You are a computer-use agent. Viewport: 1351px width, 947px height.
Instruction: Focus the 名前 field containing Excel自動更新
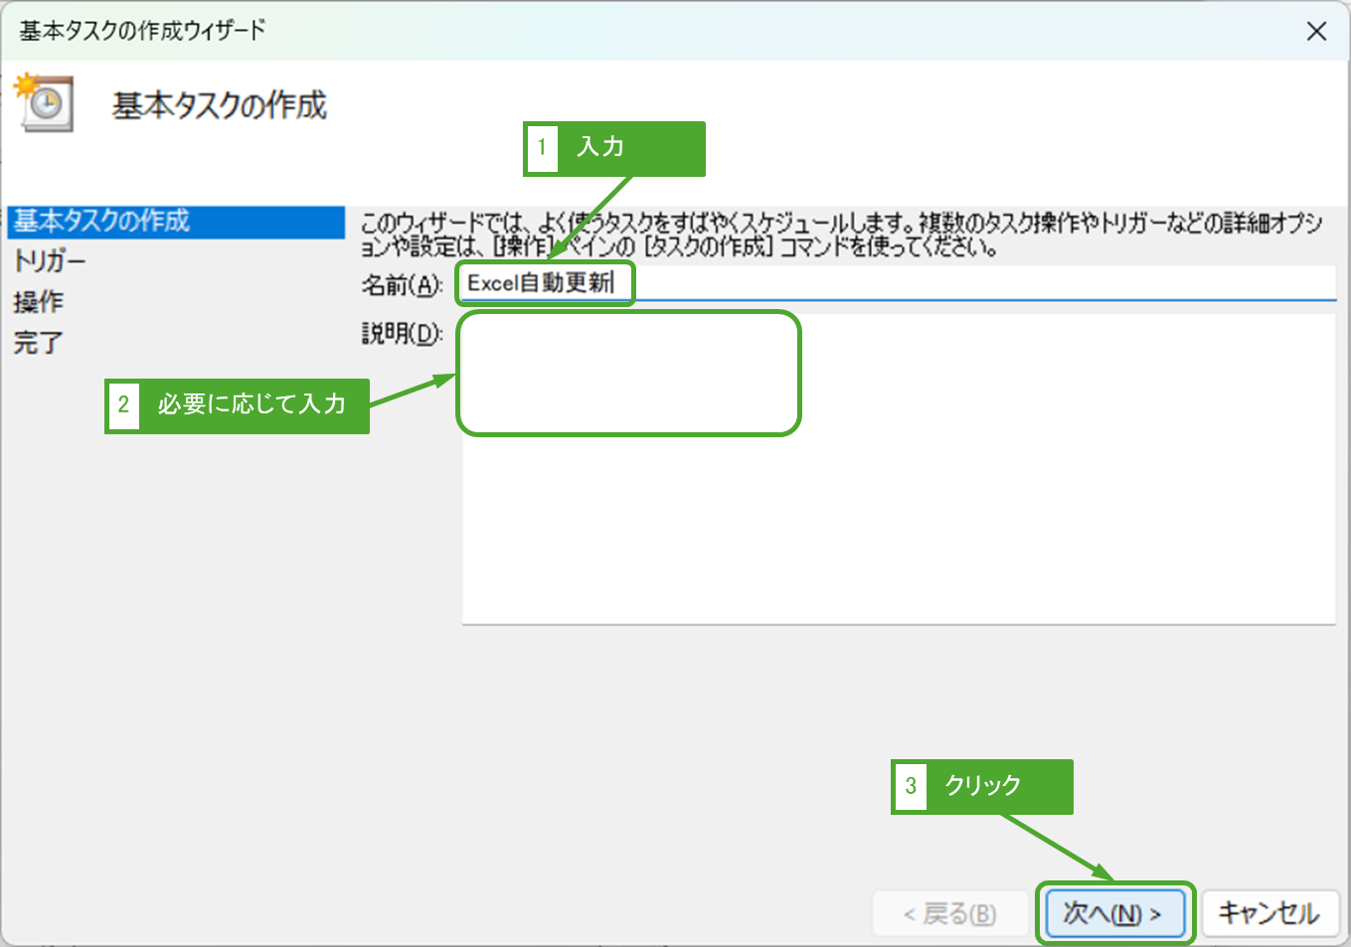[x=895, y=283]
